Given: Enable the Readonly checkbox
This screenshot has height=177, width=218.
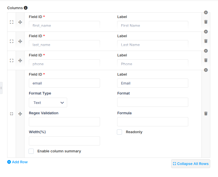Looking at the screenshot, I should 119,132.
